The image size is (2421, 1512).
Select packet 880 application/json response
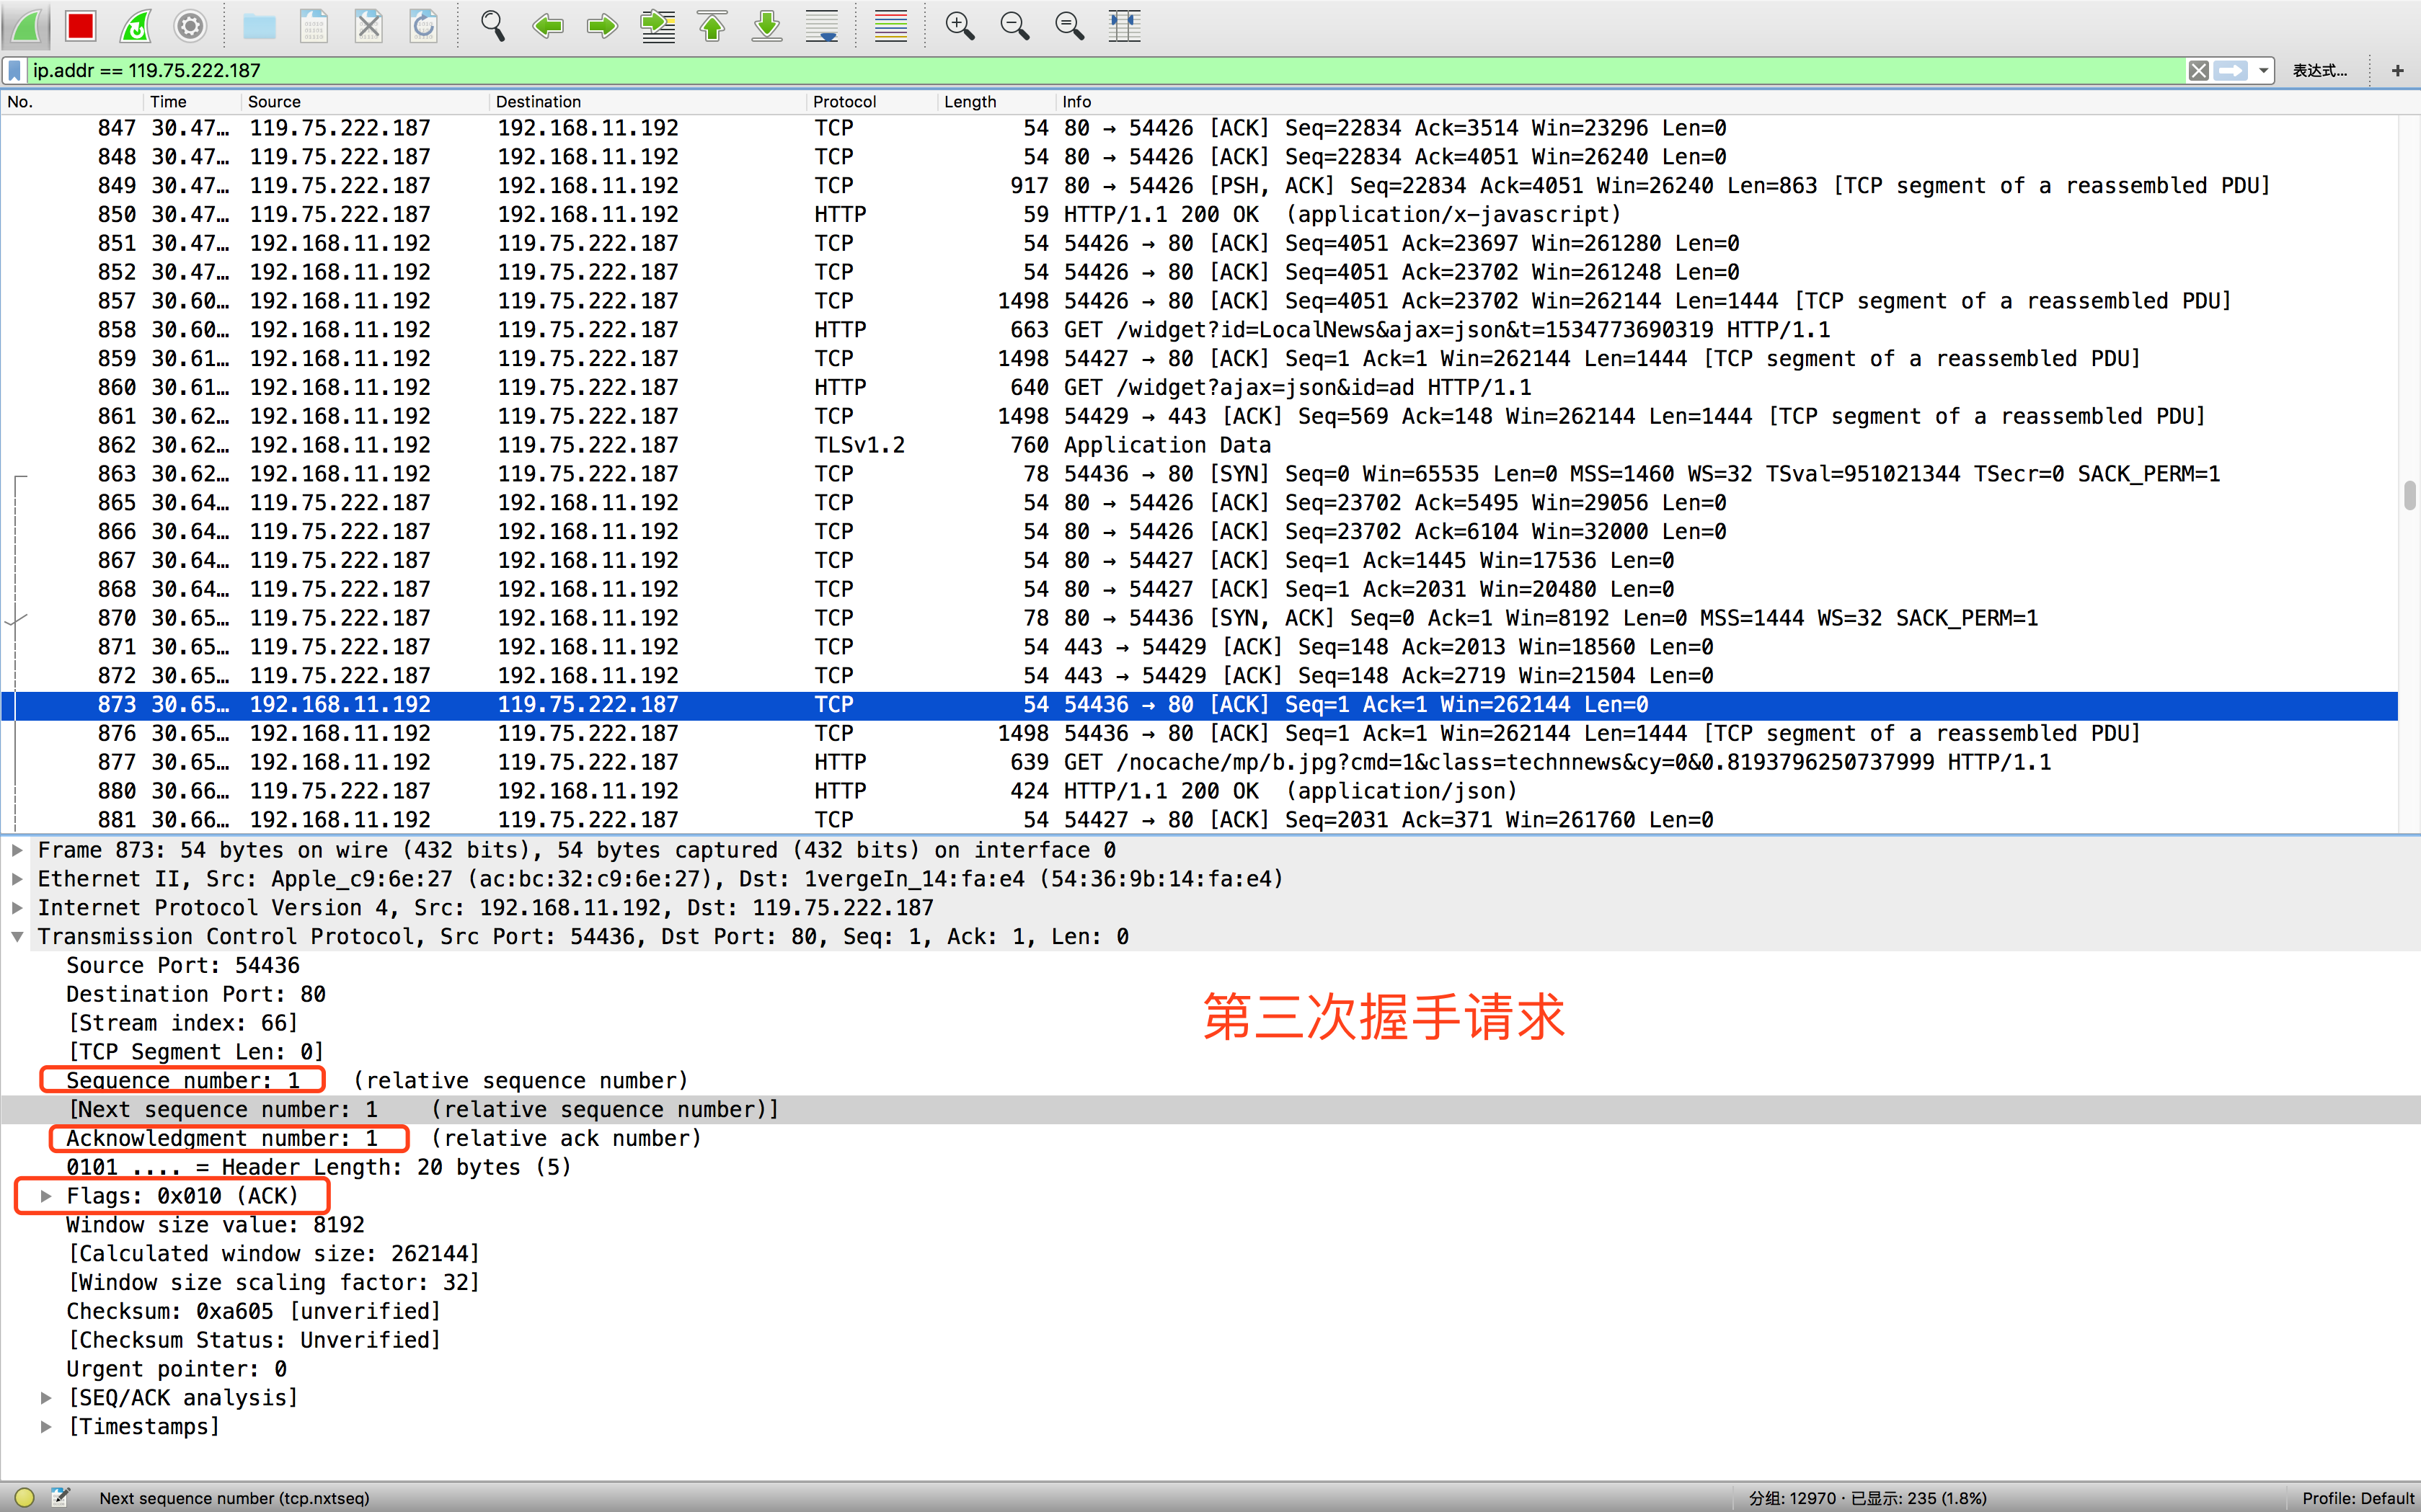coord(1200,791)
